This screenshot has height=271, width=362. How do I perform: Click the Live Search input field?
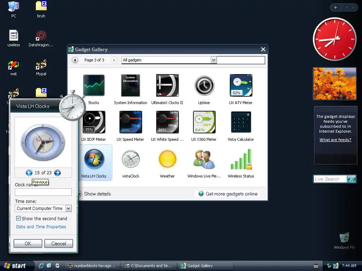[330, 179]
